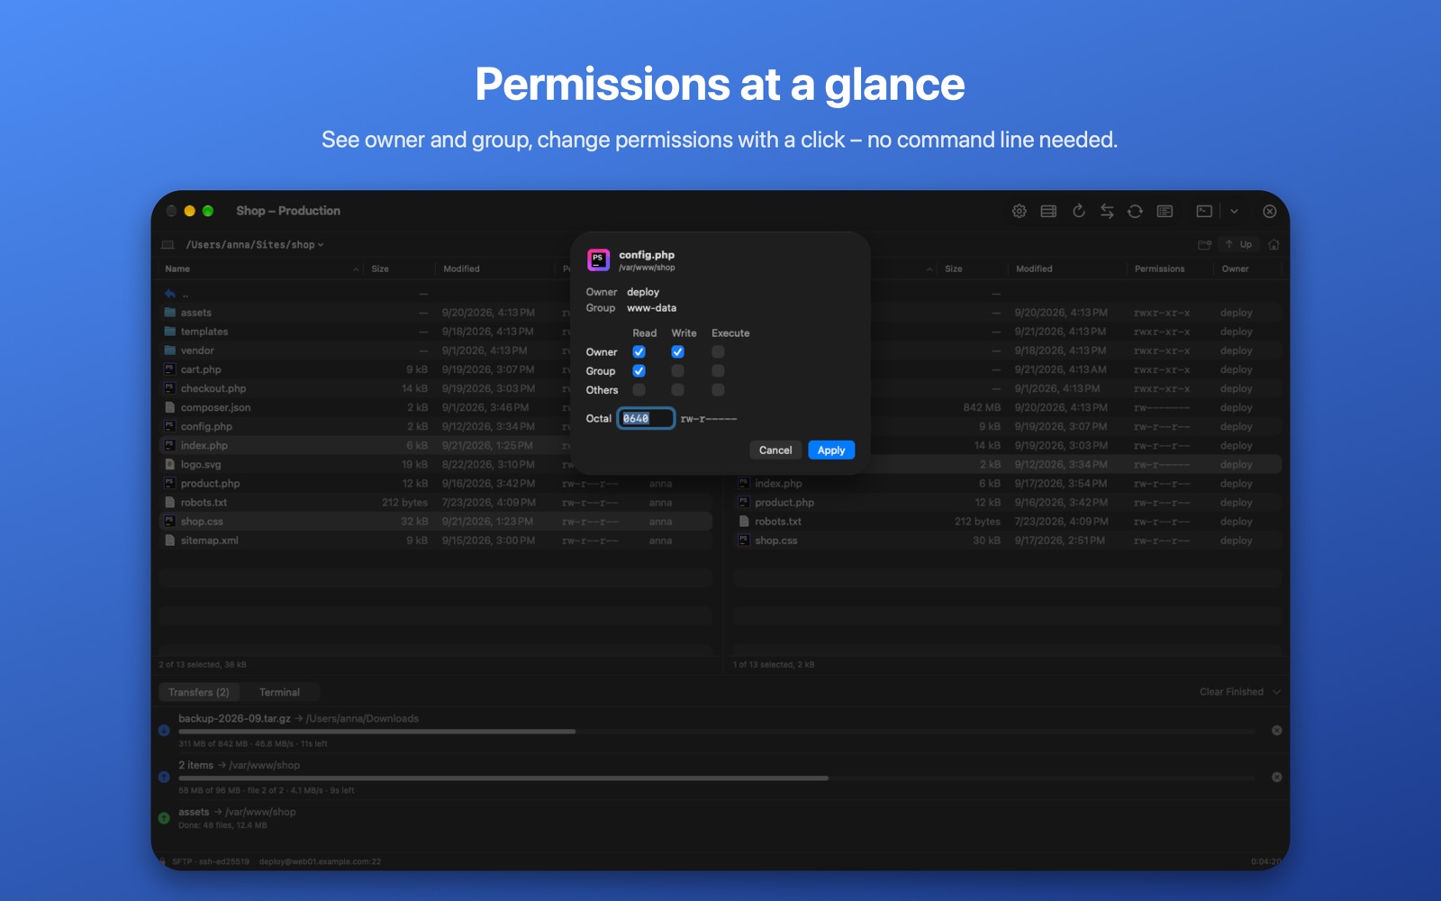Image resolution: width=1441 pixels, height=901 pixels.
Task: Enable Owner Execute permission
Action: [x=718, y=352]
